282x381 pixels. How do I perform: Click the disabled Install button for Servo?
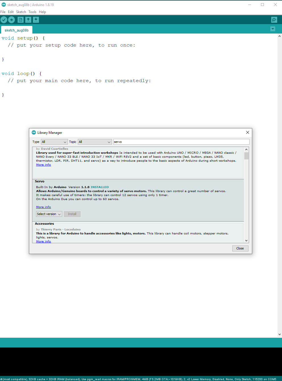72,214
